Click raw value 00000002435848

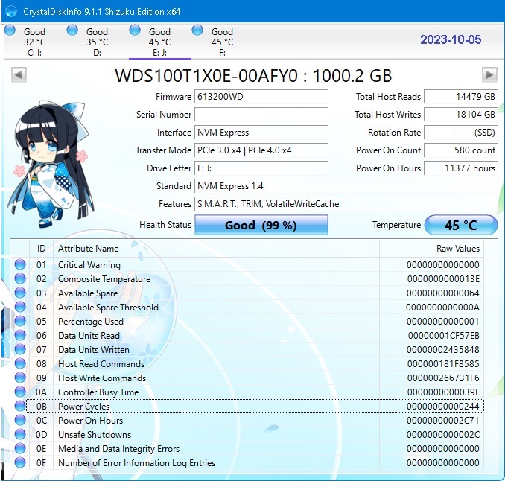[x=443, y=350]
